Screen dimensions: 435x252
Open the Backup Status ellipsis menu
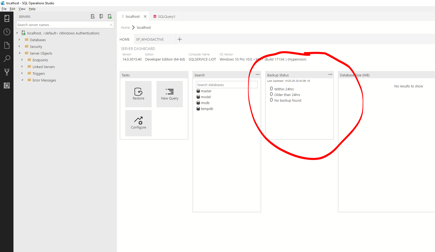330,74
